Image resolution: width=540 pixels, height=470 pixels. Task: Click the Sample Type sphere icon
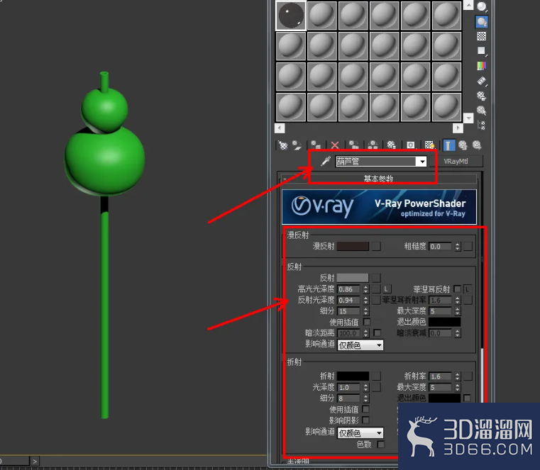coord(481,6)
